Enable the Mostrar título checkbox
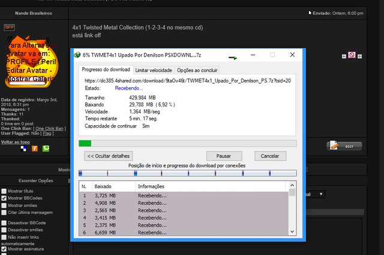 click(4, 191)
